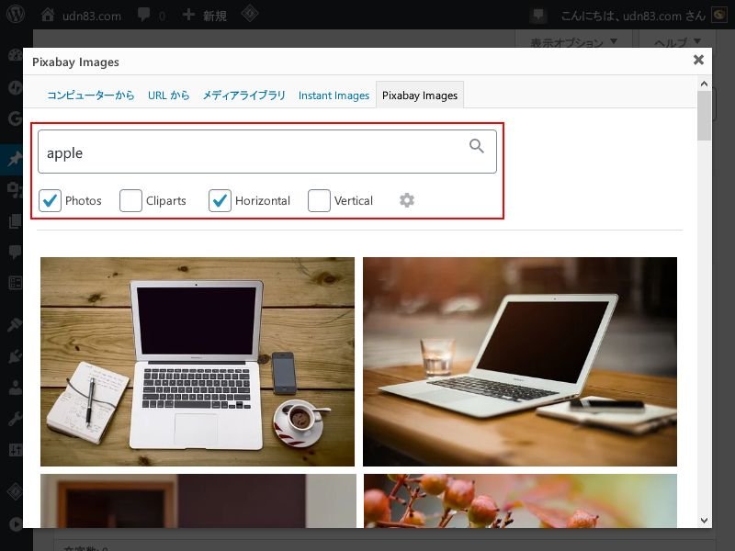This screenshot has width=735, height=551.
Task: Open the Plugins plug icon in the sidebar
Action: [15, 356]
